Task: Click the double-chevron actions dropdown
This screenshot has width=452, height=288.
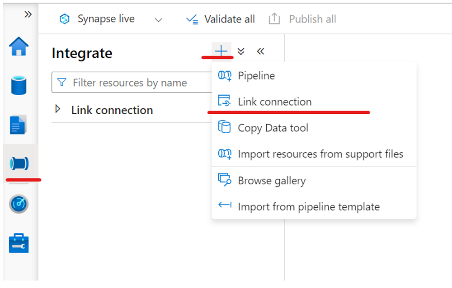Action: click(x=240, y=51)
